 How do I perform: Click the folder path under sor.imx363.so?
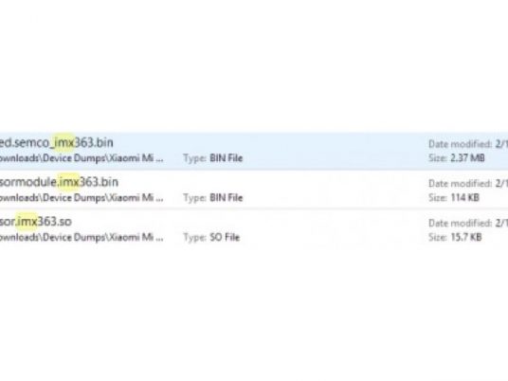coord(82,237)
